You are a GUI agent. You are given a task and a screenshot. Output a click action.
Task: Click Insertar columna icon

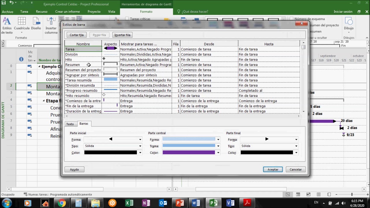(x=51, y=26)
